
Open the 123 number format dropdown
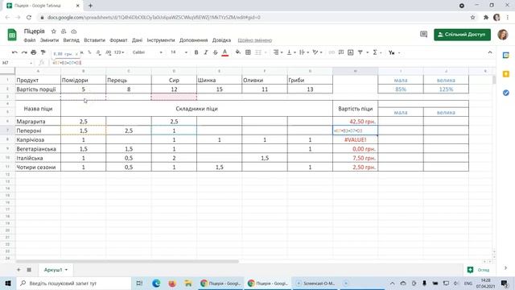[119, 52]
